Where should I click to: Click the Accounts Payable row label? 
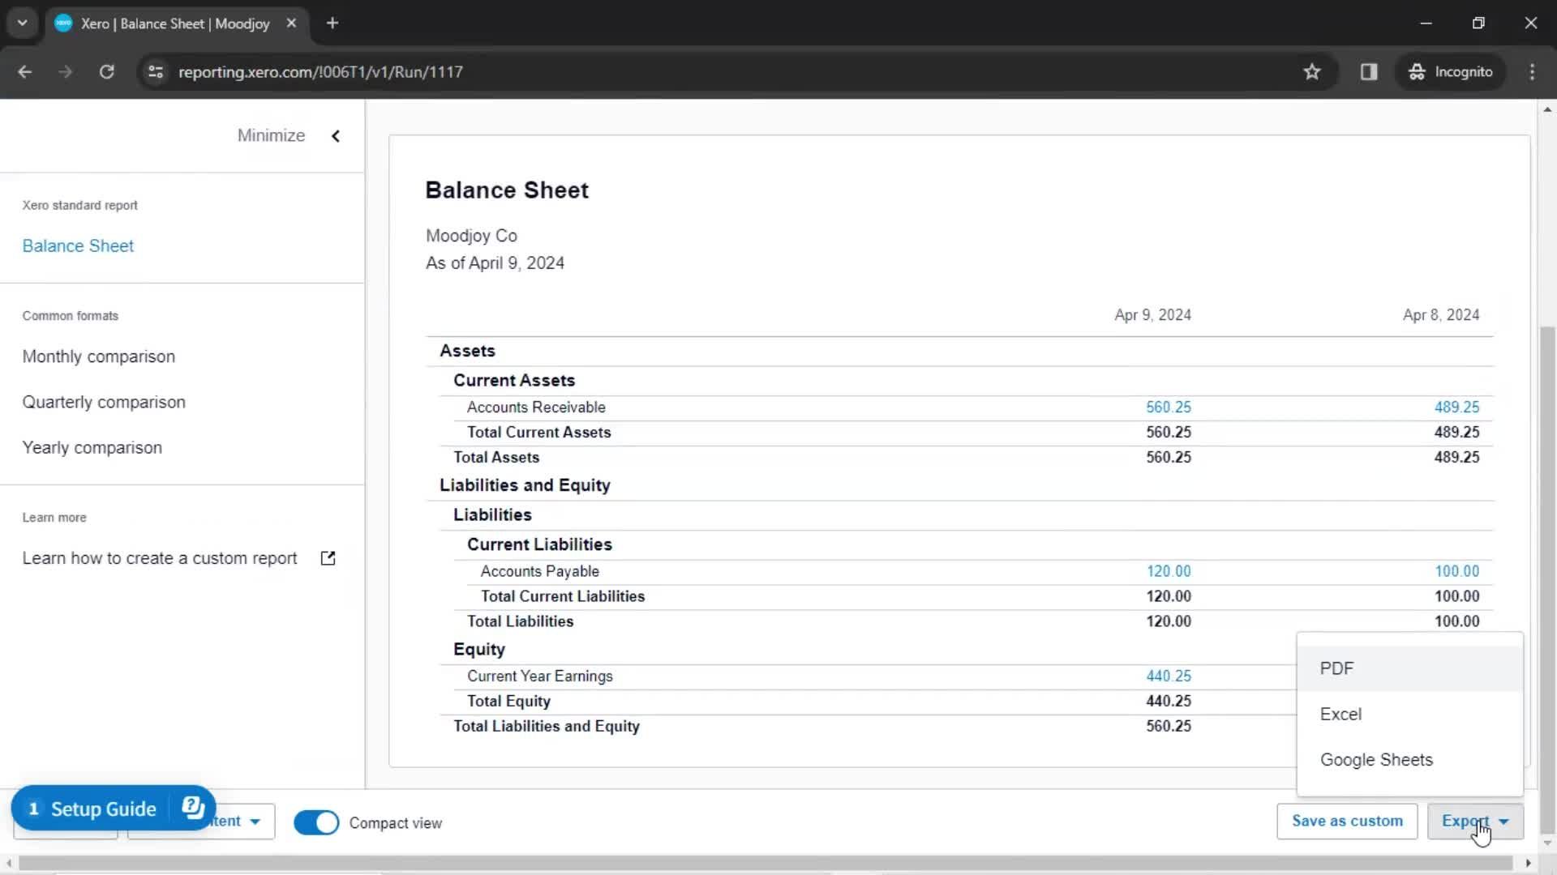click(539, 571)
